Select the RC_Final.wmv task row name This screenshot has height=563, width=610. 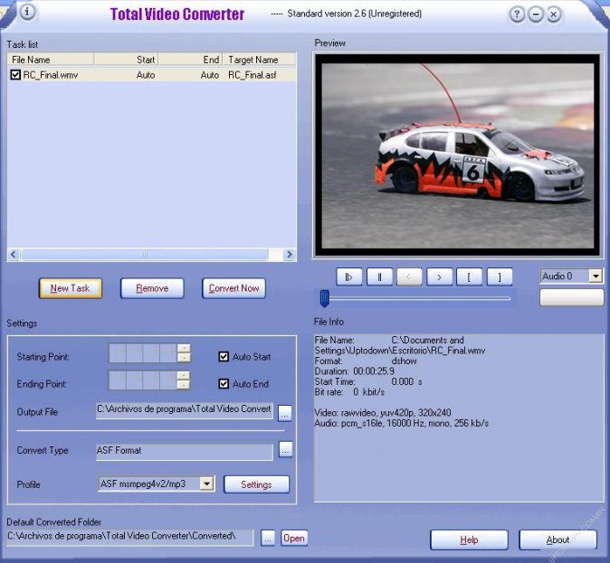click(51, 75)
